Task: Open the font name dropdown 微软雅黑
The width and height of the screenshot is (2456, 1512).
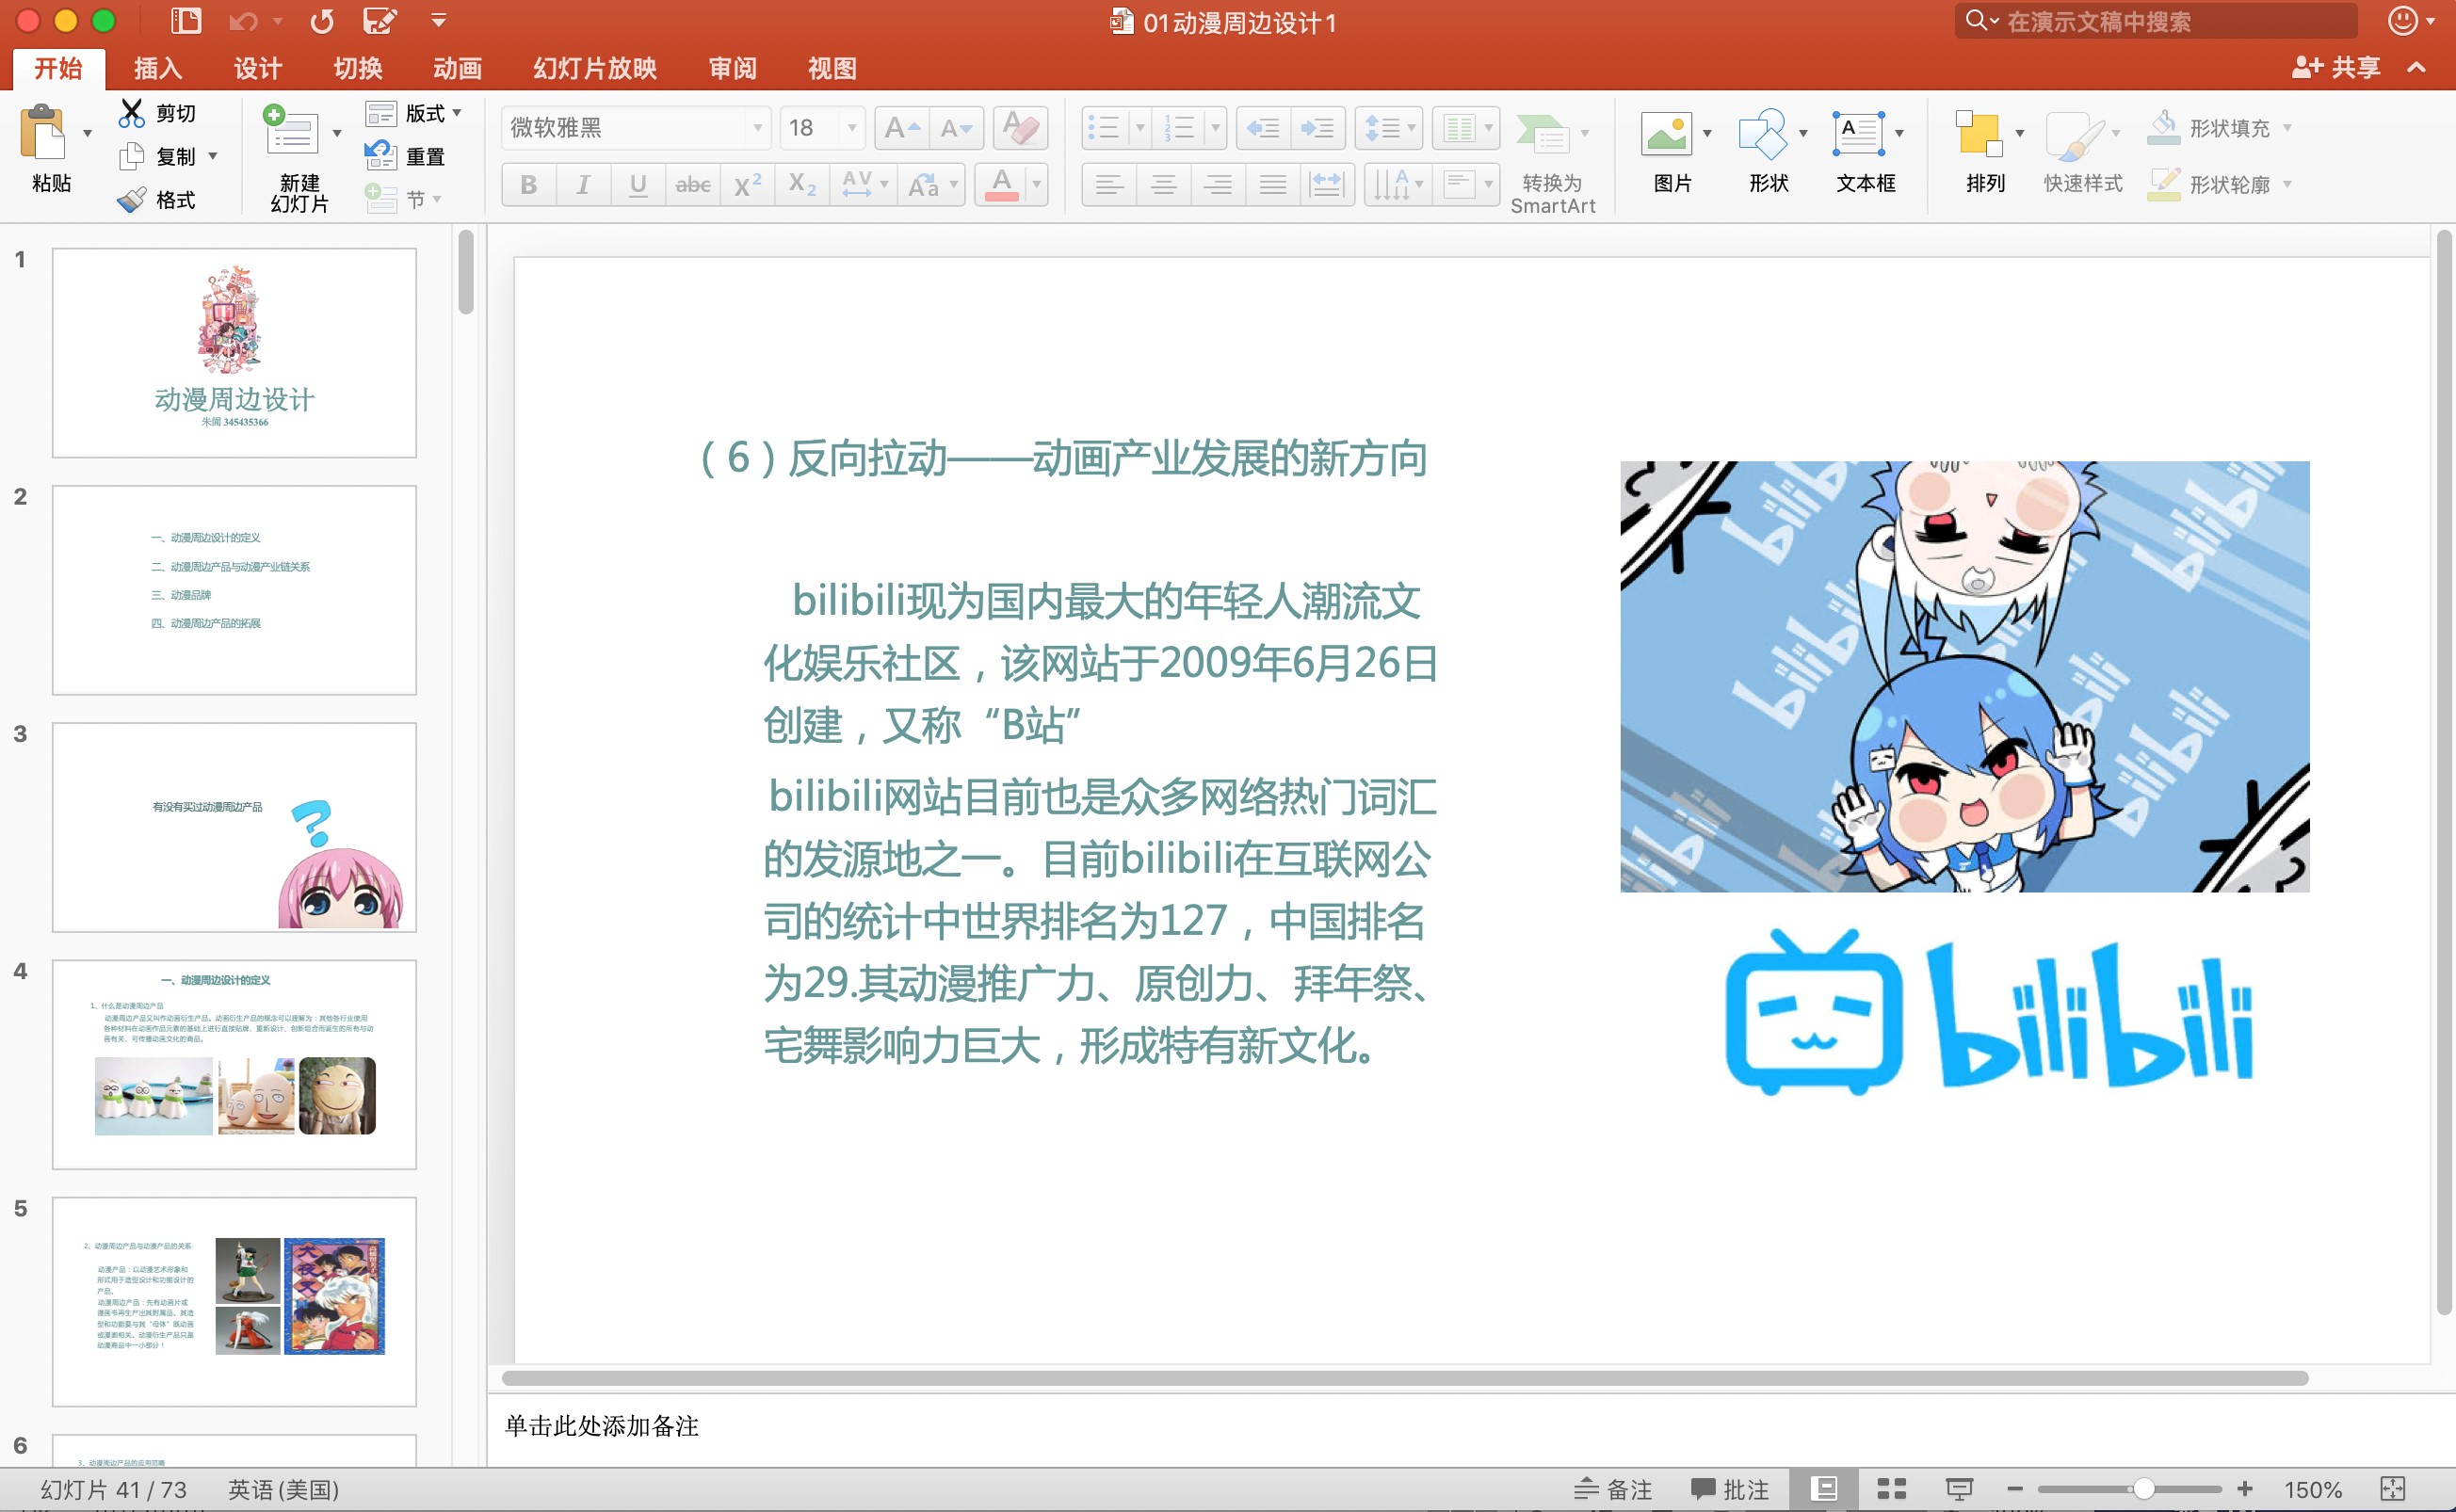Action: coord(757,128)
